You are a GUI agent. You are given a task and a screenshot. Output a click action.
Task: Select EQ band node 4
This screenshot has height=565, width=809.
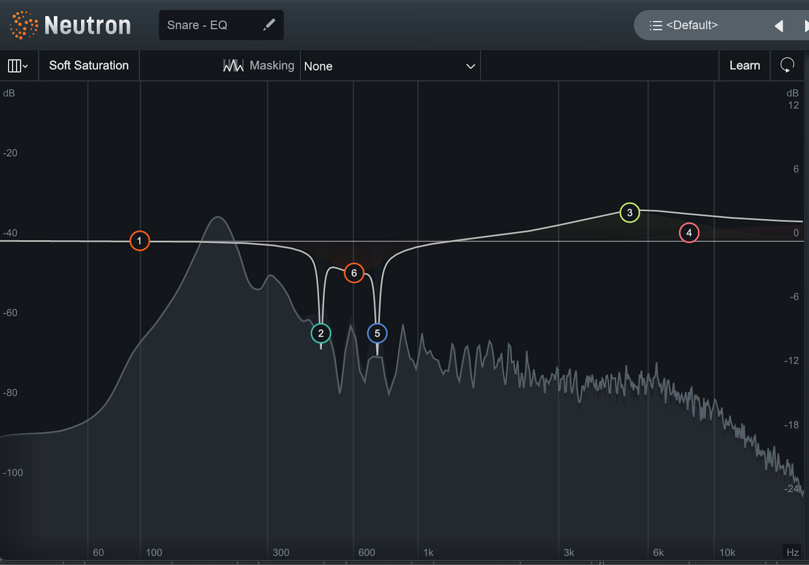coord(689,232)
